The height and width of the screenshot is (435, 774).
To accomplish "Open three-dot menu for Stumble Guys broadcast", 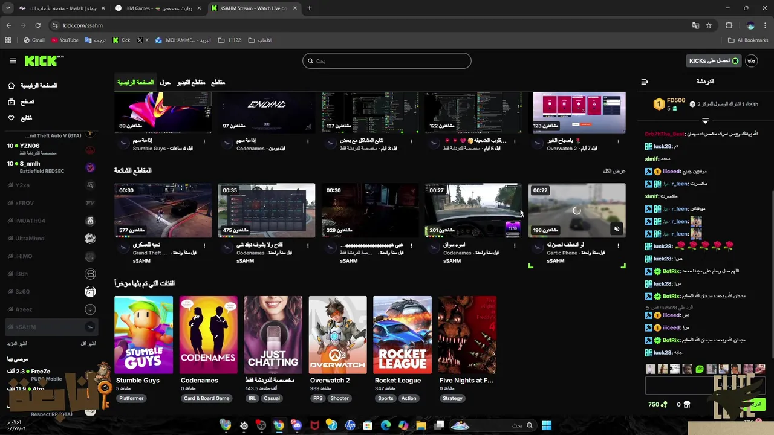I will click(x=204, y=141).
